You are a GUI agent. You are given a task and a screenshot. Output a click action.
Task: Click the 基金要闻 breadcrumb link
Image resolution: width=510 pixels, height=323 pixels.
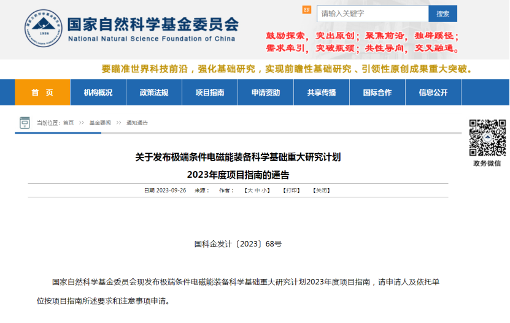[100, 123]
